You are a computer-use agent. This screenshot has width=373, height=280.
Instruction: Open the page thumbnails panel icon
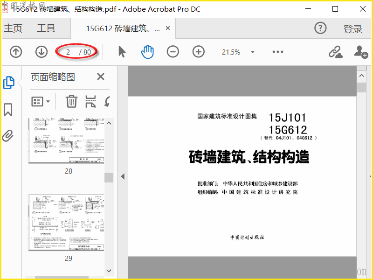point(9,83)
